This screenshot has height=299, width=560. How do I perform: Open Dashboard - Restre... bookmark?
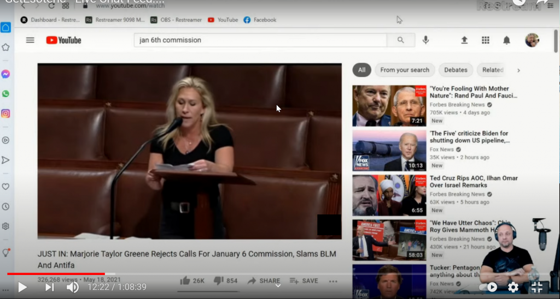pos(50,20)
